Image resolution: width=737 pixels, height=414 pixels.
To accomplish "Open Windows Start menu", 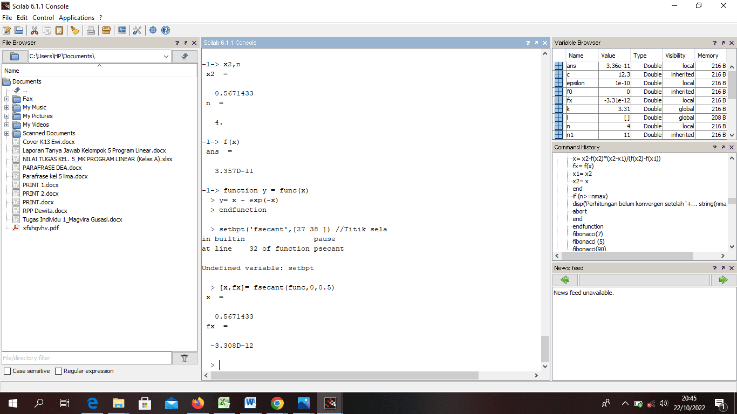I will pos(12,403).
